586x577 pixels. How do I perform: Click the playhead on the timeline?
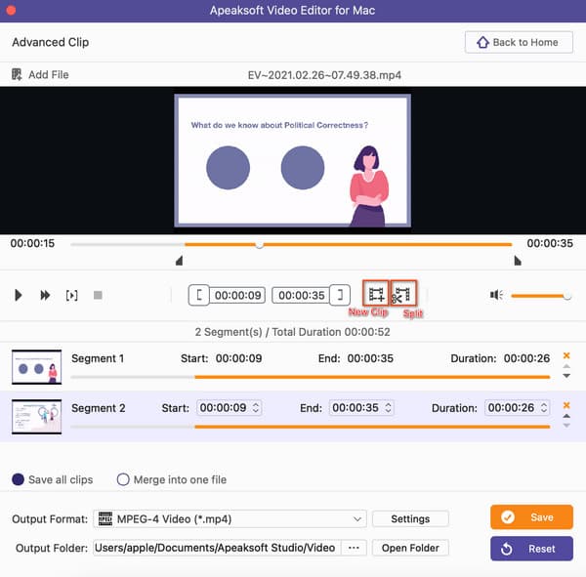[x=260, y=245]
